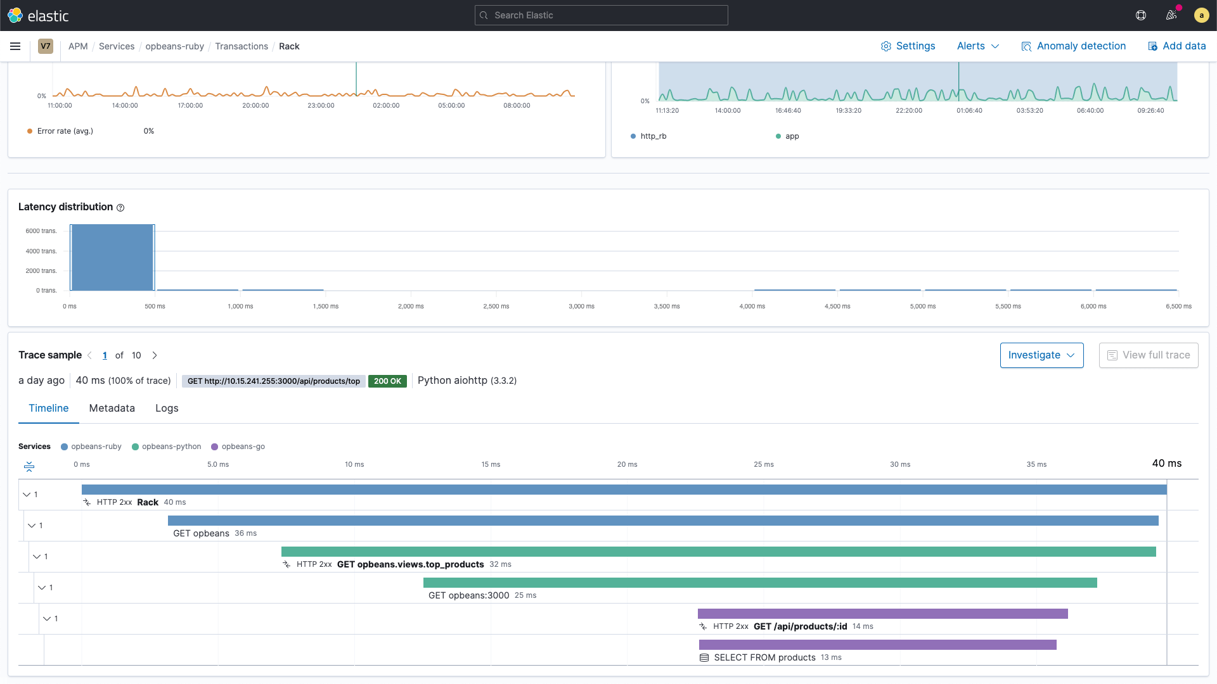This screenshot has height=684, width=1217.
Task: Switch to the Metadata tab
Action: pos(112,408)
